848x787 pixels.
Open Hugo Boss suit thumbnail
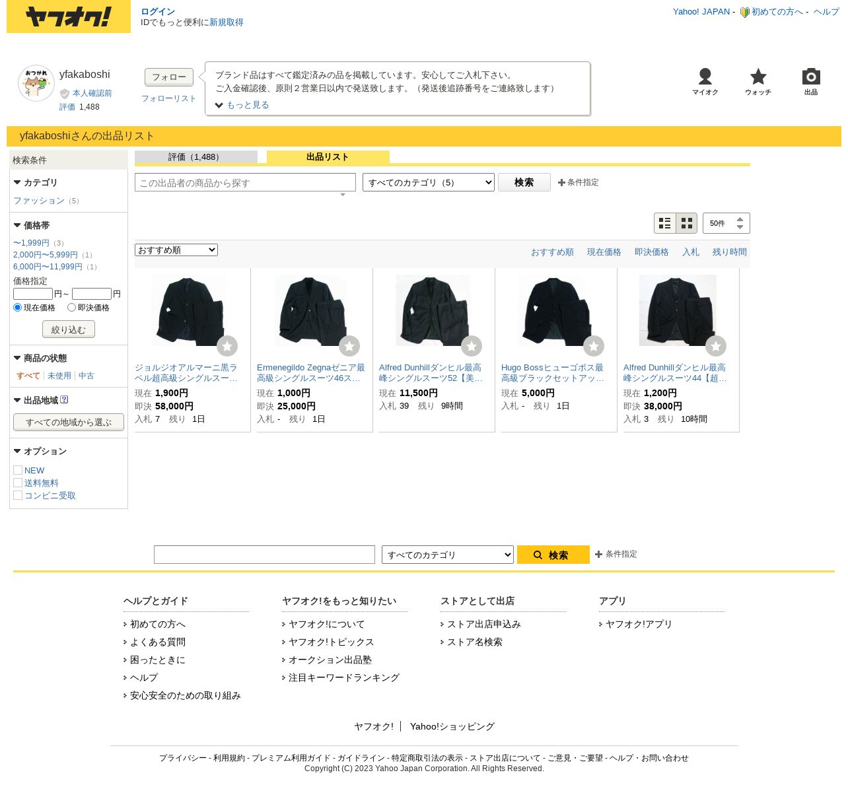pyautogui.click(x=555, y=310)
